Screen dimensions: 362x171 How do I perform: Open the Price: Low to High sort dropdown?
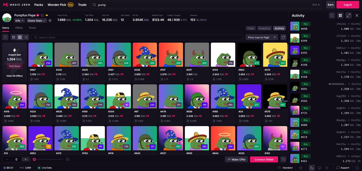pos(262,37)
